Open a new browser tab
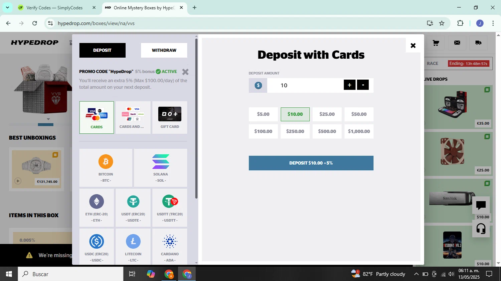 tap(194, 8)
